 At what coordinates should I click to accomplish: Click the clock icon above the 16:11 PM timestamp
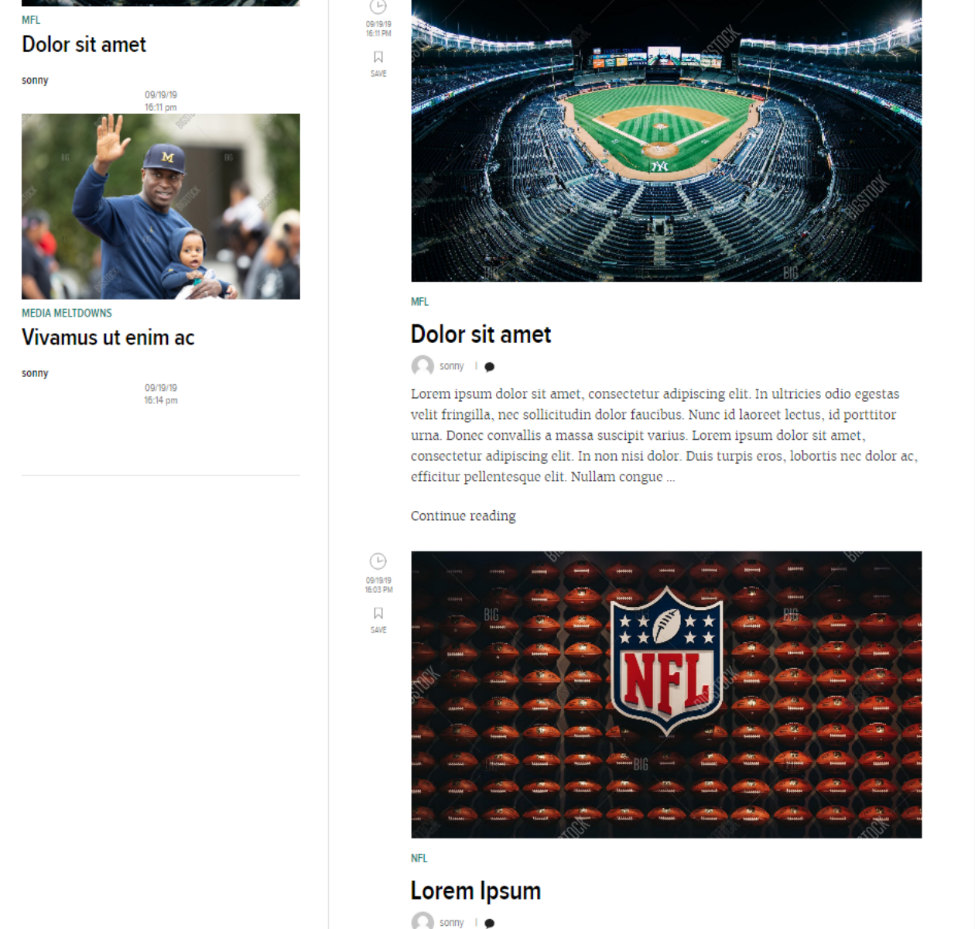(x=378, y=7)
